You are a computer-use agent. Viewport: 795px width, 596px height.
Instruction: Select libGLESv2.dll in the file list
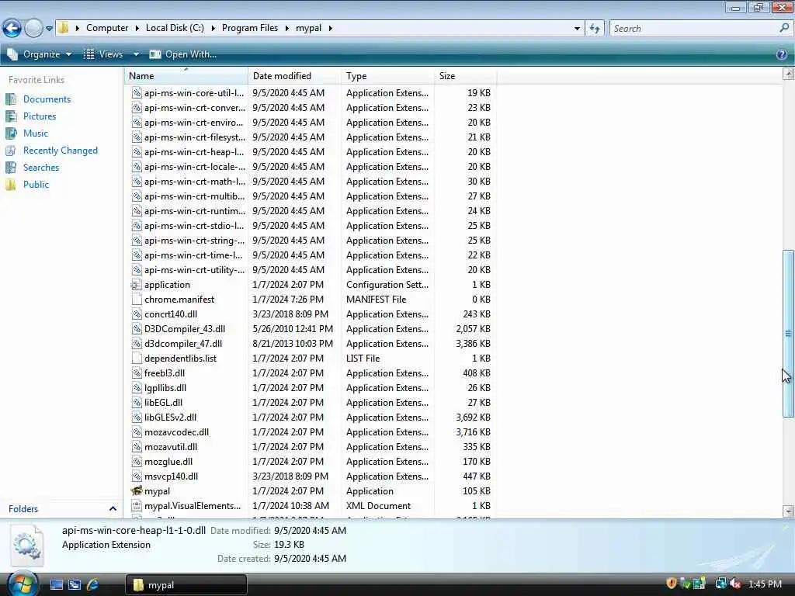pyautogui.click(x=170, y=417)
